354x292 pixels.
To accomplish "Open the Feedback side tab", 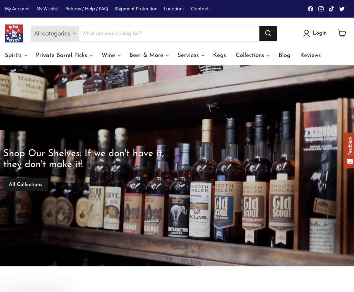I will point(349,150).
